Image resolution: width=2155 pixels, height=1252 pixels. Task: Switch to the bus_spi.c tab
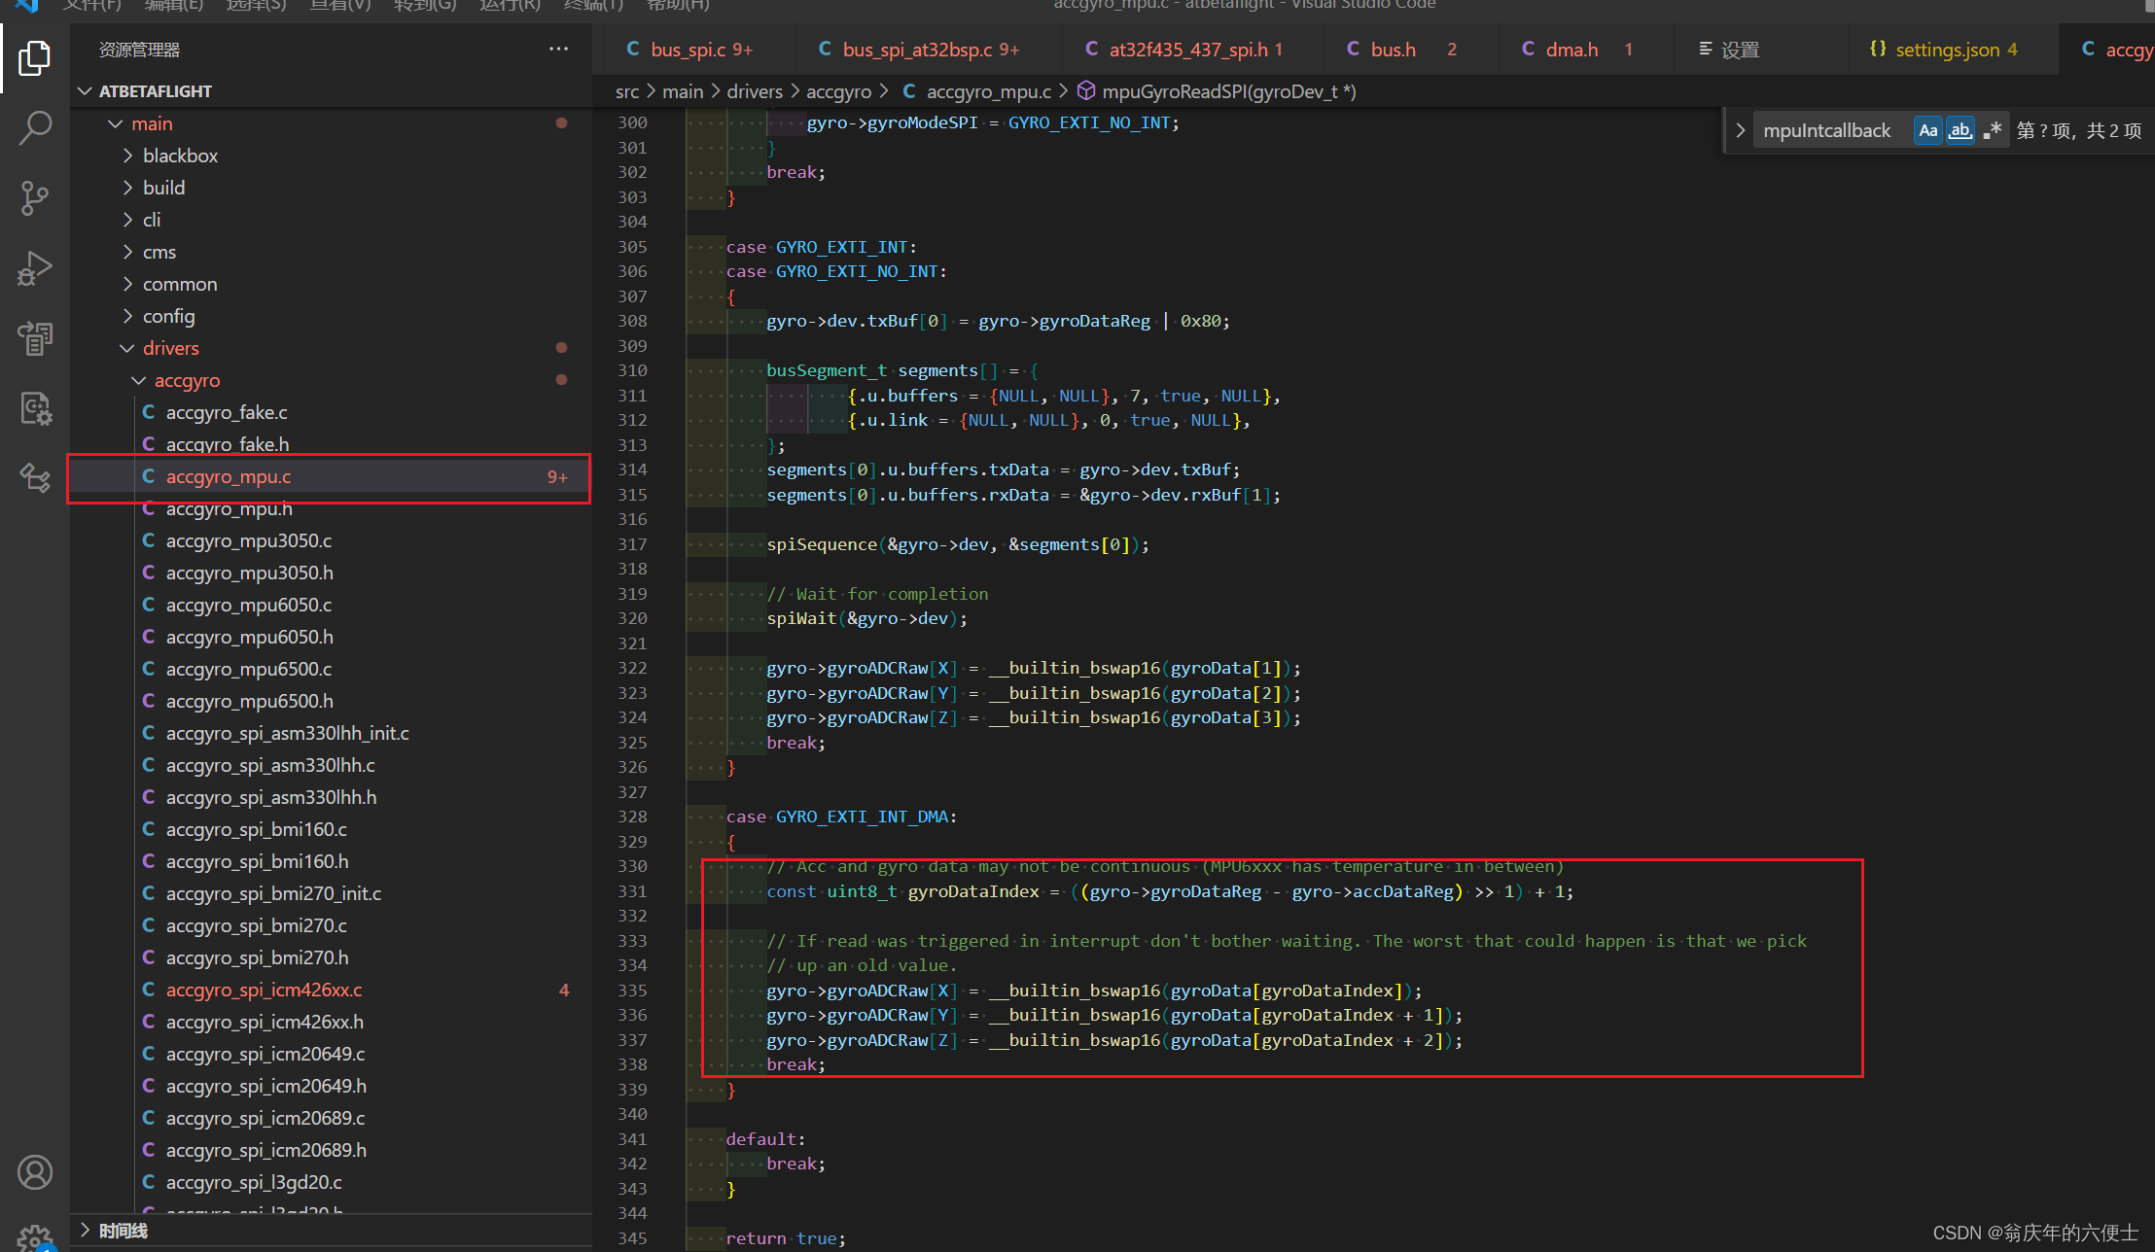(689, 50)
